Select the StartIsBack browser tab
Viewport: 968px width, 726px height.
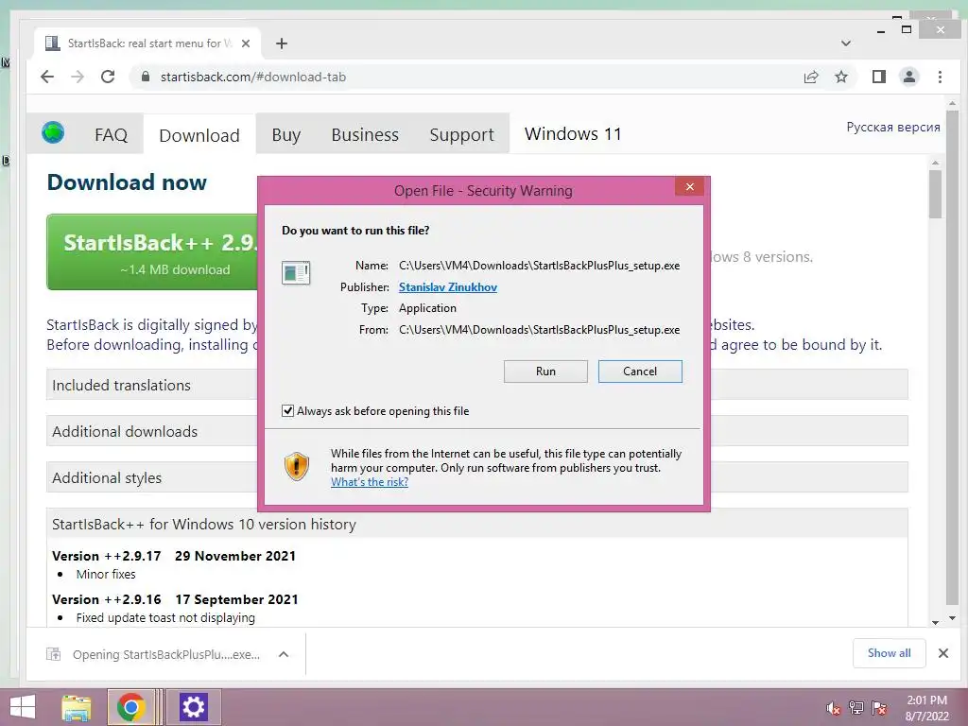coord(147,43)
